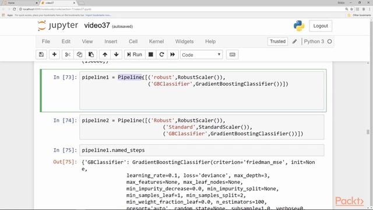Image resolution: width=373 pixels, height=210 pixels.
Task: Click the Out[75] output prompt
Action: [65, 162]
